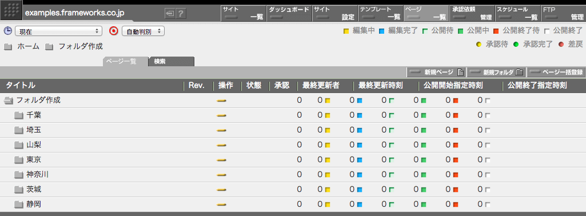Click the logout arrow icon in header

click(x=170, y=14)
